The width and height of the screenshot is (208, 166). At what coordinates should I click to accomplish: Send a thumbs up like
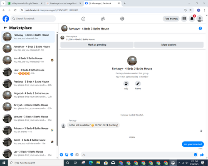coord(202,155)
